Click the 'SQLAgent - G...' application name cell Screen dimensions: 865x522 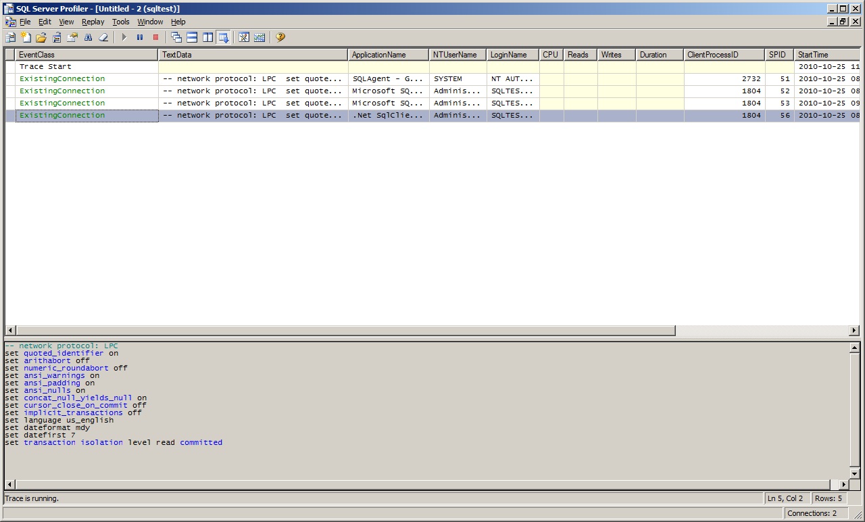pos(389,79)
